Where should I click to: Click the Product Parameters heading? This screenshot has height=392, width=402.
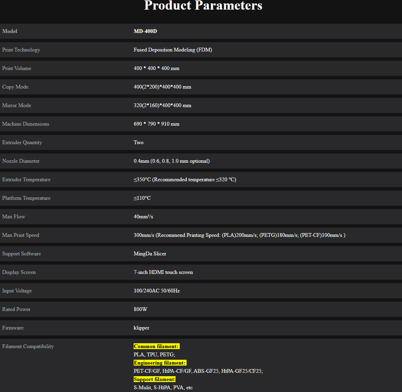tap(203, 5)
